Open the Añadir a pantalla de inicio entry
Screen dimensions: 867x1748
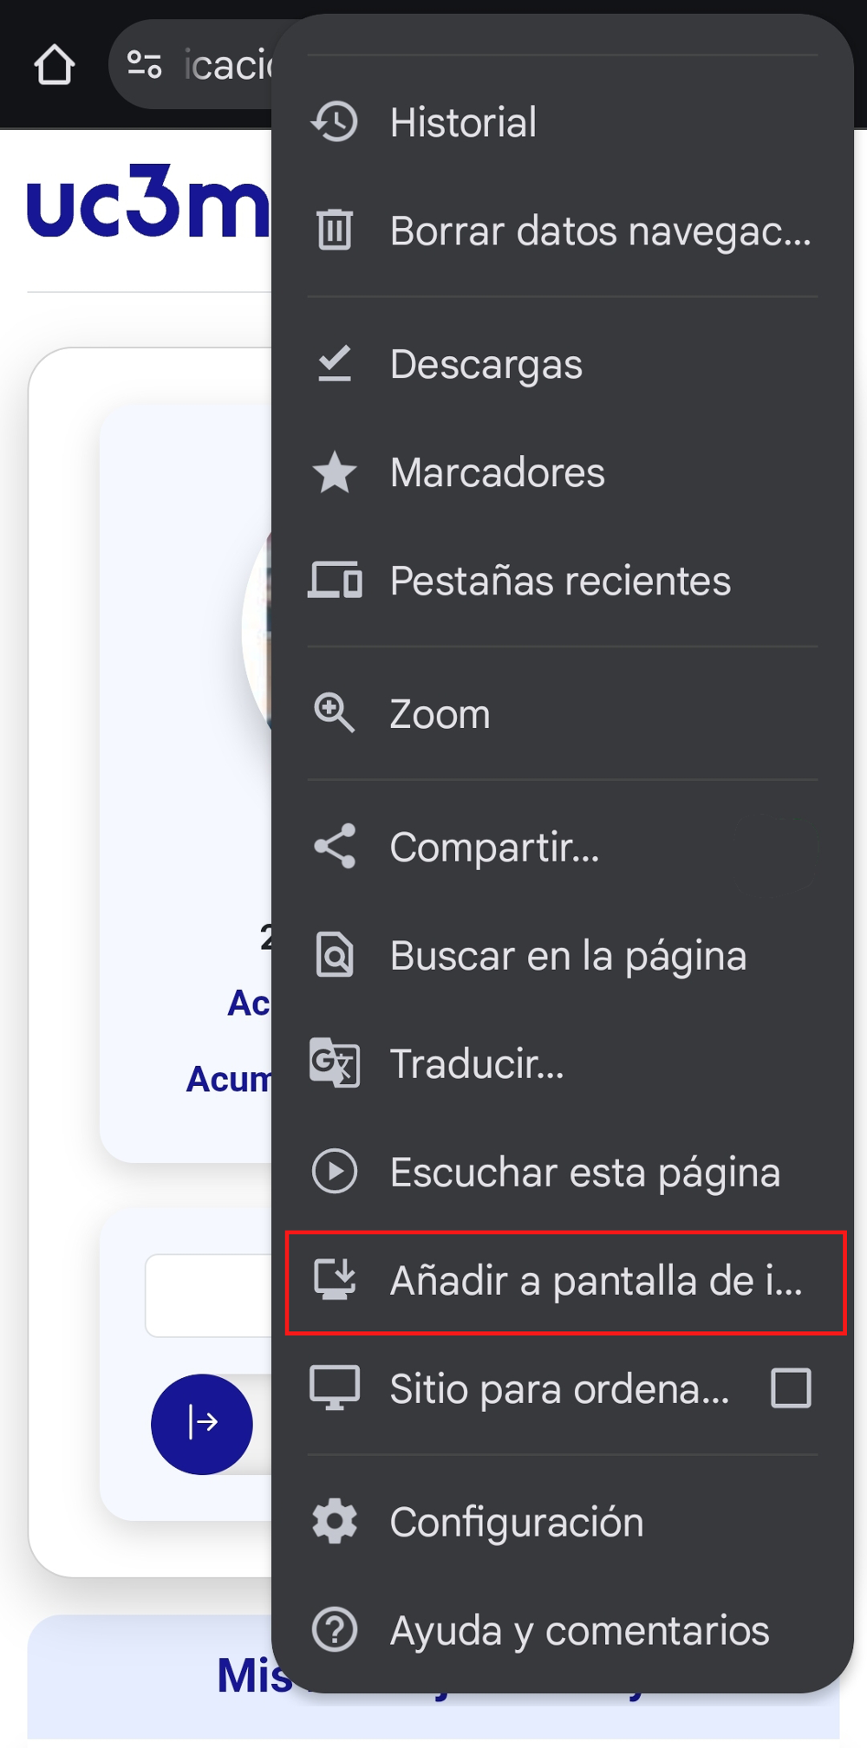point(564,1283)
